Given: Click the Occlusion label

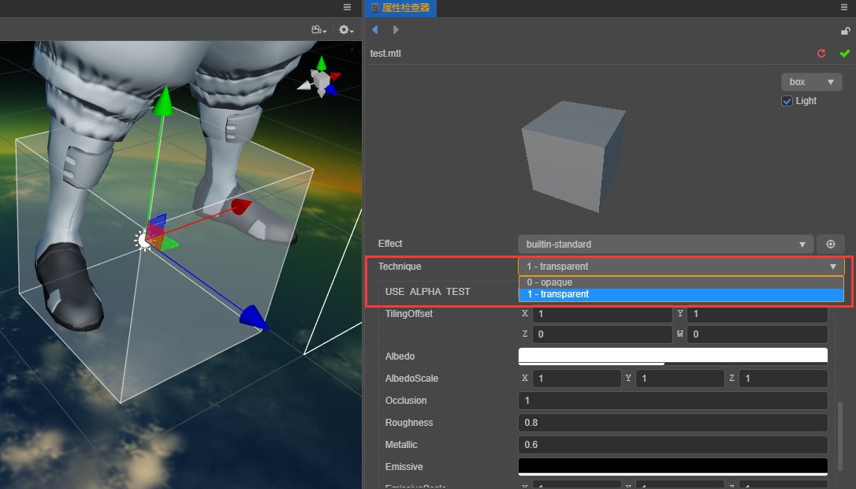Looking at the screenshot, I should 406,401.
